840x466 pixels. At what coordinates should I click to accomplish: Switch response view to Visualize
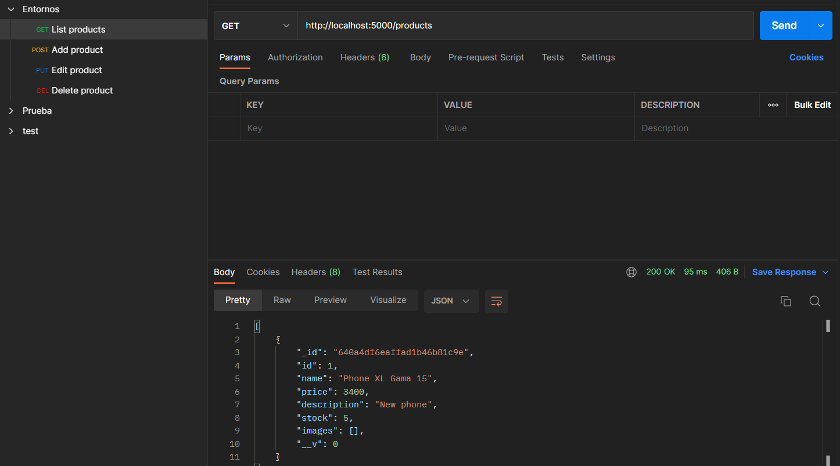point(389,300)
